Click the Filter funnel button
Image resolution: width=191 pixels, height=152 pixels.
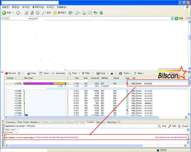click(86, 73)
